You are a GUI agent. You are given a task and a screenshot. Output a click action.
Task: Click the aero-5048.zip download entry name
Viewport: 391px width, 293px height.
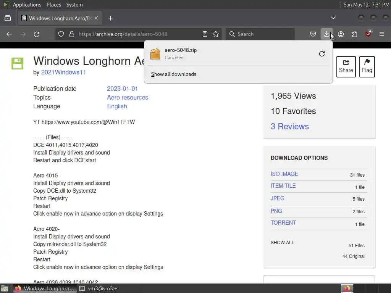coord(181,50)
